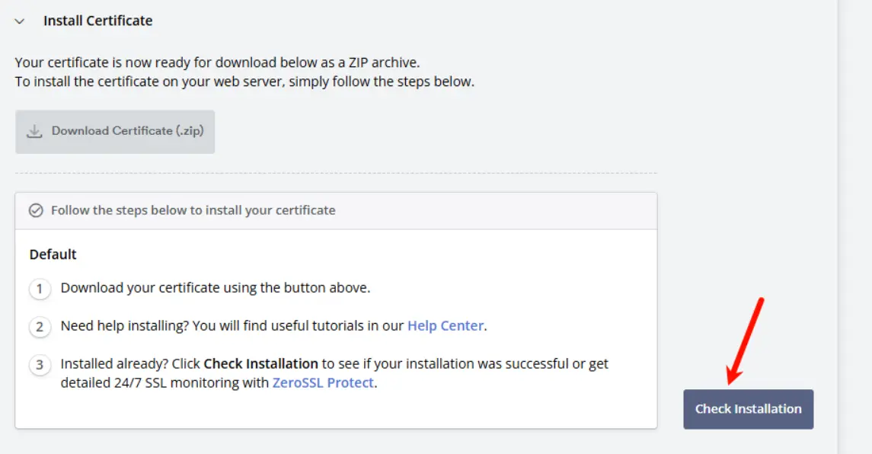
Task: Collapse the Install Certificate section chevron
Action: 20,21
